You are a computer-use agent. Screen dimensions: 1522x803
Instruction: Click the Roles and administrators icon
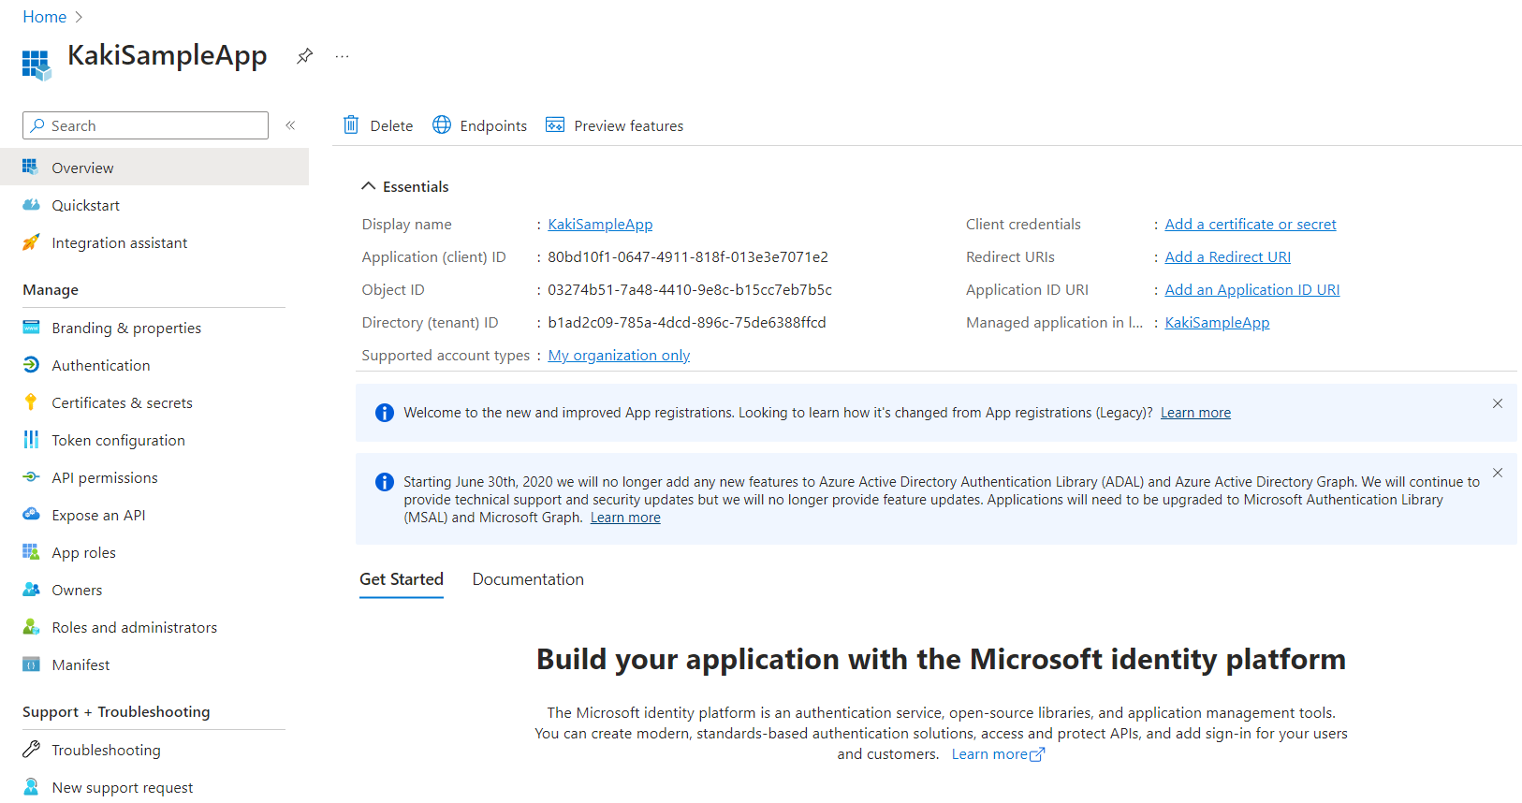point(31,626)
